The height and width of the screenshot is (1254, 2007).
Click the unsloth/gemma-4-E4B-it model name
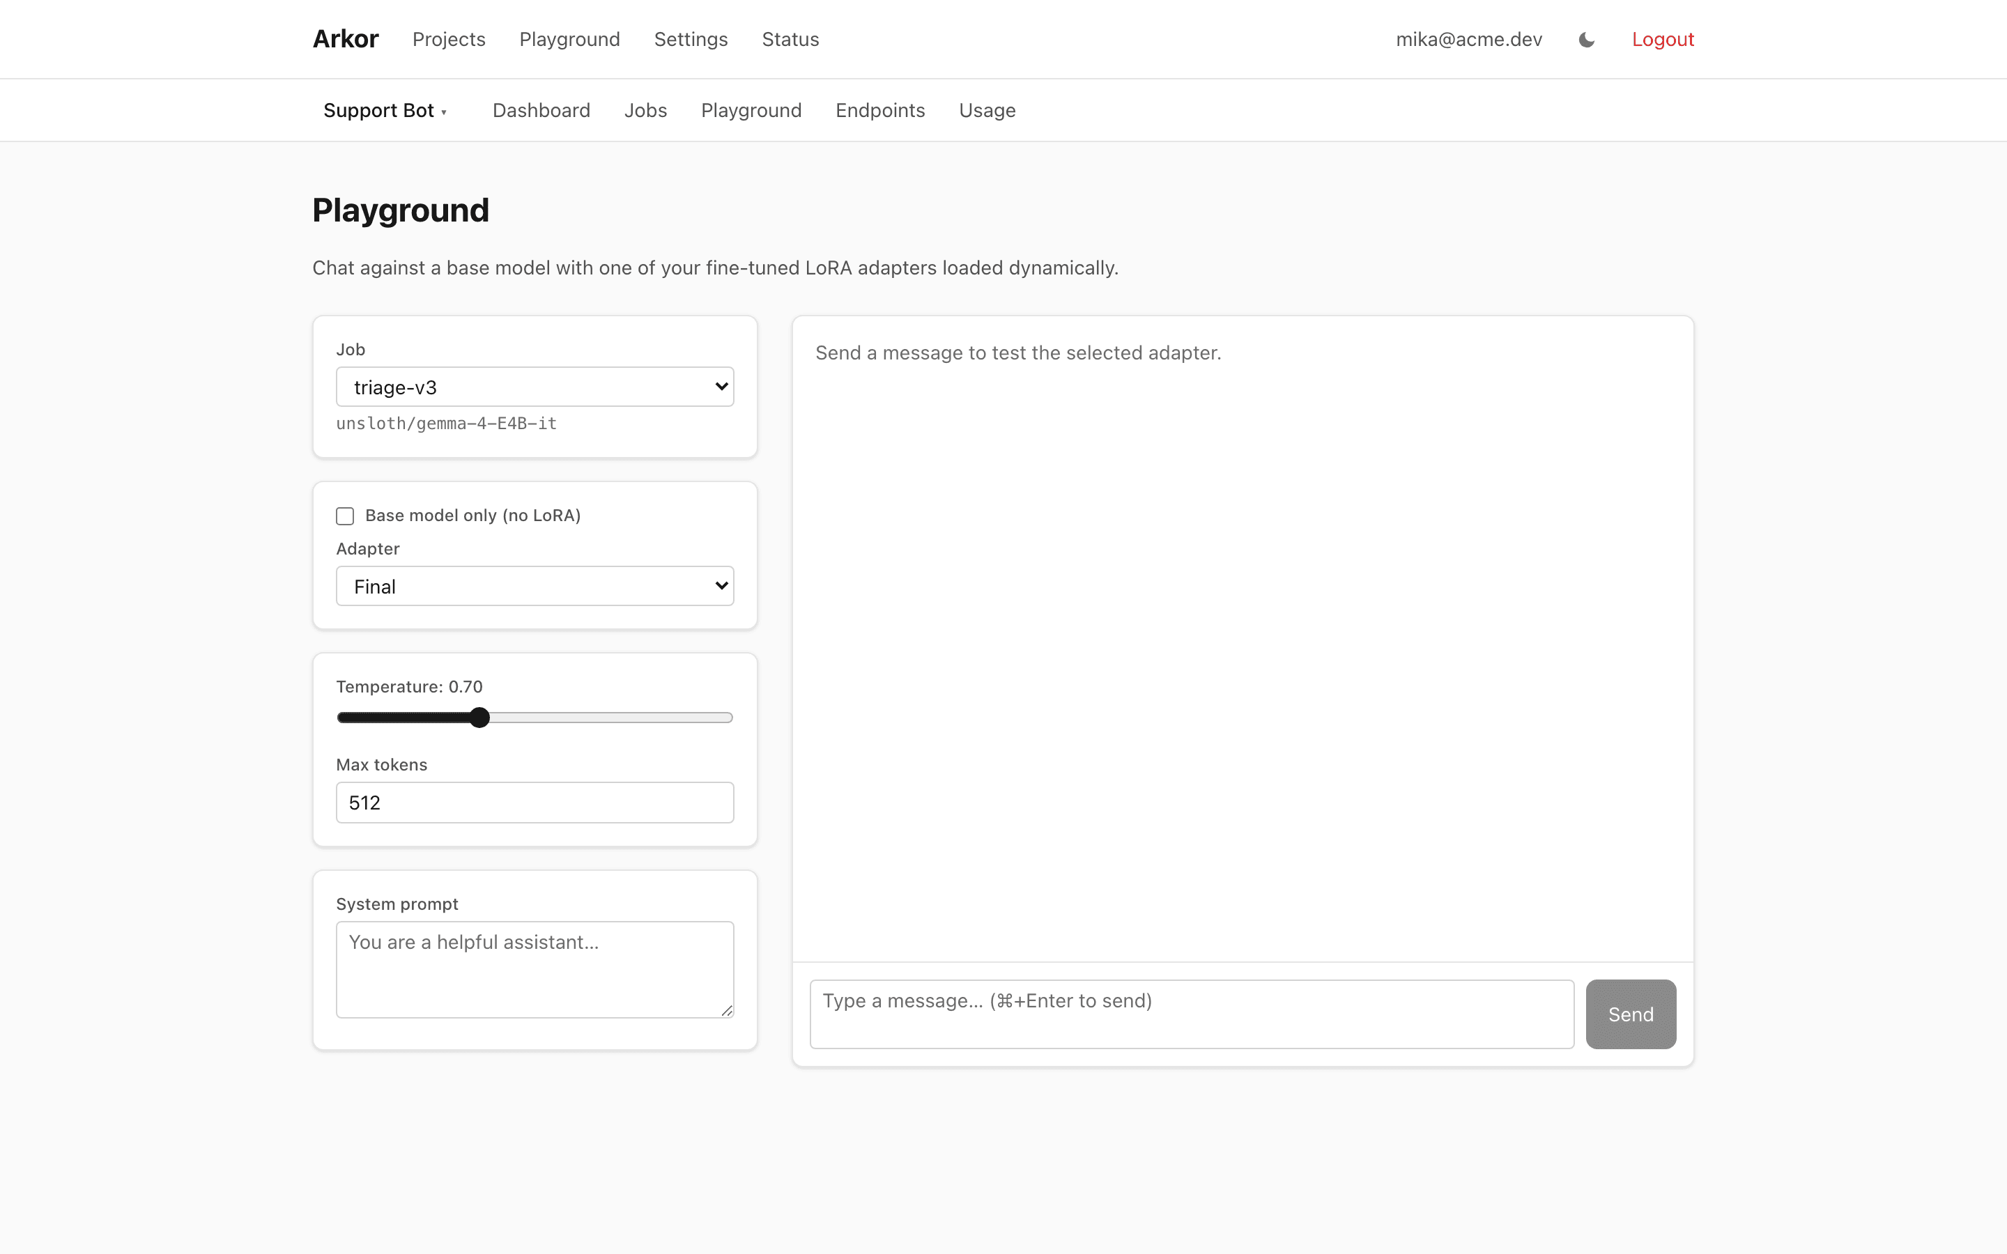coord(446,423)
